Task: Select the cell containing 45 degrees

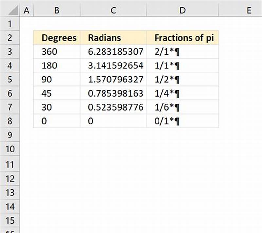Action: (56, 93)
